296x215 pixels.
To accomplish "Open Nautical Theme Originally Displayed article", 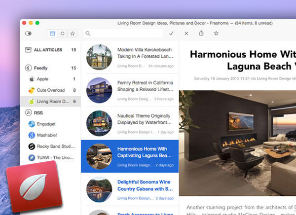I will point(130,123).
